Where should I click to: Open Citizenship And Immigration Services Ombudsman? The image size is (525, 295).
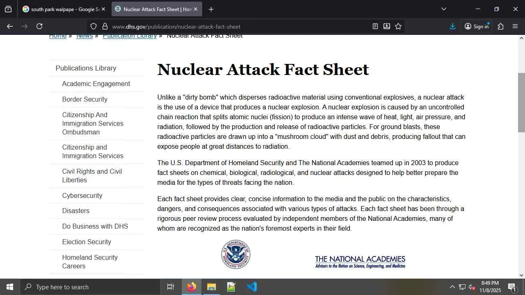(x=93, y=123)
